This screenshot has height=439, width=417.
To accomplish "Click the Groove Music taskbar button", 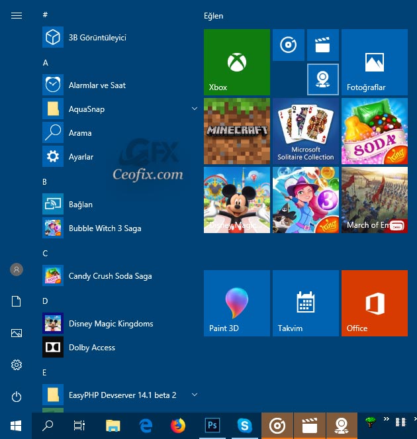I will (x=277, y=426).
